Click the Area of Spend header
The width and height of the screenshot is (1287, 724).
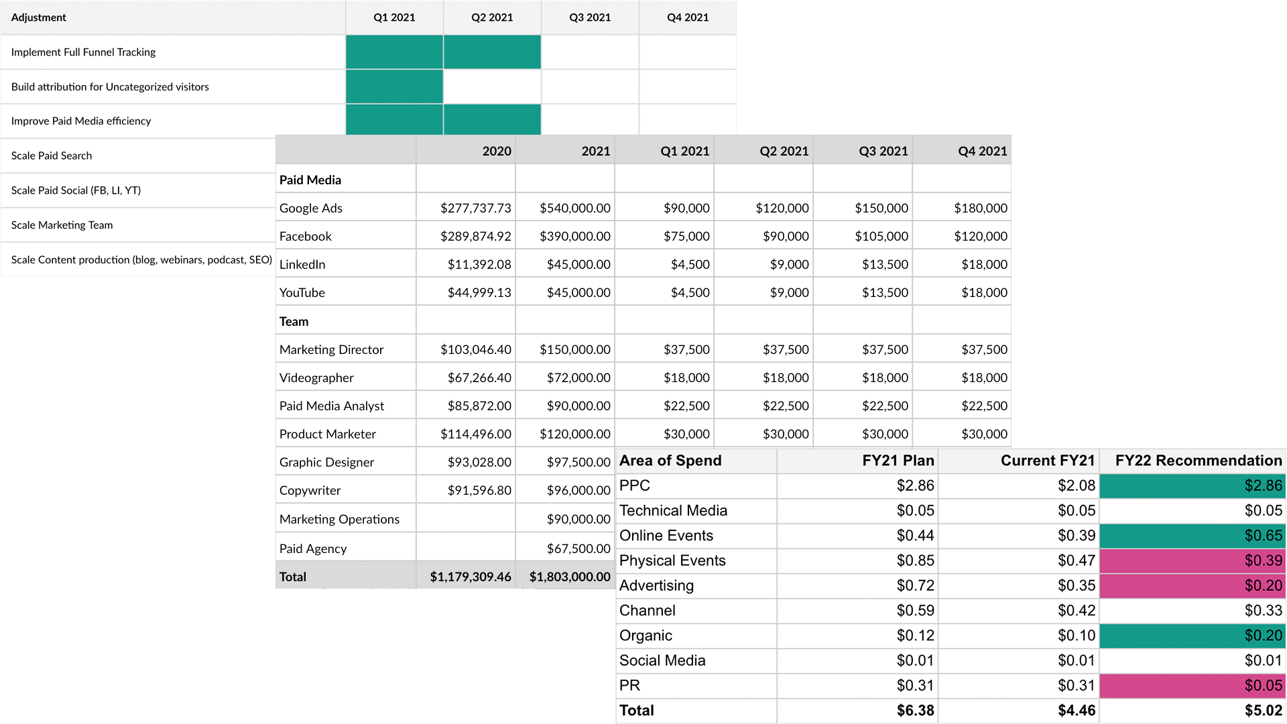[x=670, y=461]
